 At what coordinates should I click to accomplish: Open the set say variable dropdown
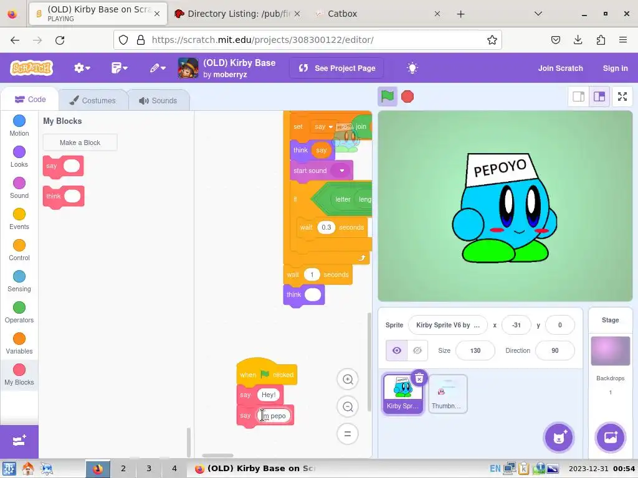pos(323,127)
